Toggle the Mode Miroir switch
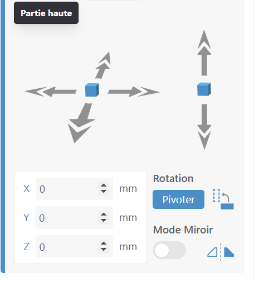Image resolution: width=254 pixels, height=282 pixels. point(169,250)
